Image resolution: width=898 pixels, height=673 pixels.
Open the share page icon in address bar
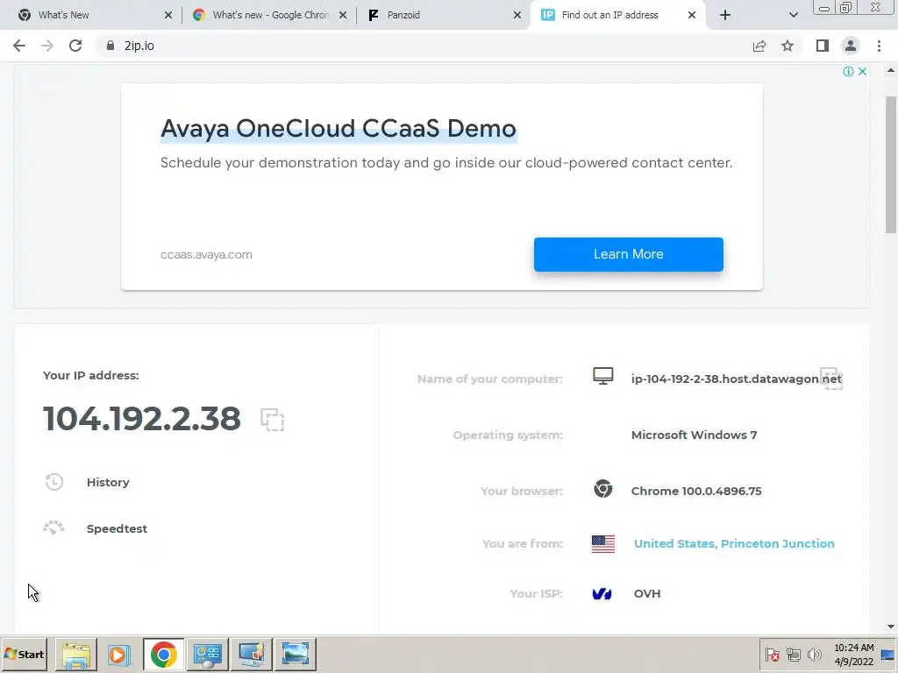[759, 46]
